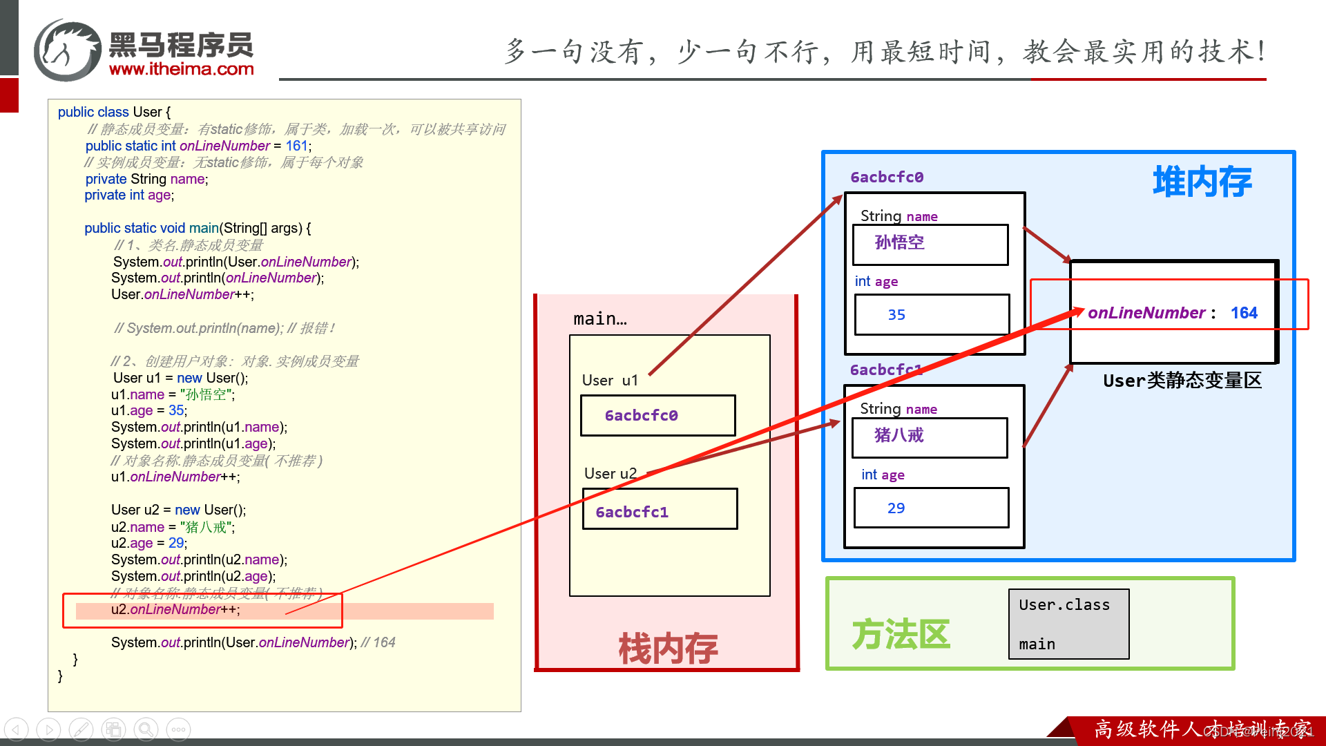Click the 方法区 method area label
The width and height of the screenshot is (1326, 746).
point(901,634)
